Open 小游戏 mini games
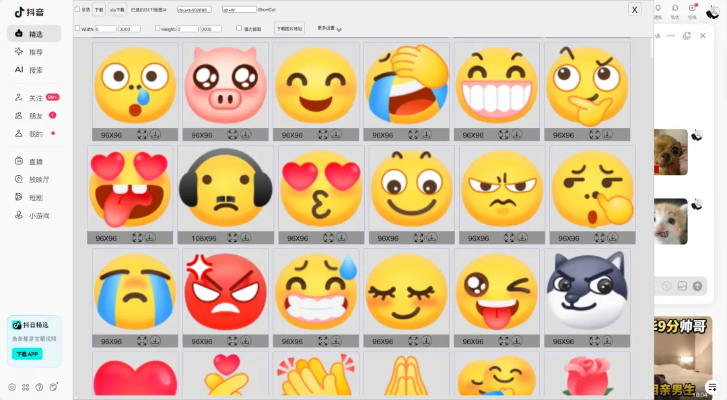Image resolution: width=727 pixels, height=400 pixels. point(34,215)
